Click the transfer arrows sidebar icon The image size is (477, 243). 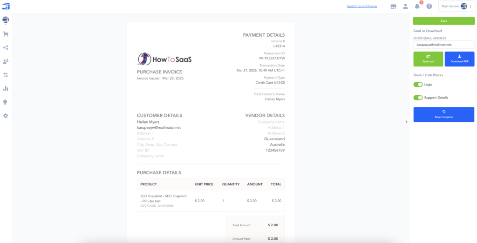click(6, 75)
